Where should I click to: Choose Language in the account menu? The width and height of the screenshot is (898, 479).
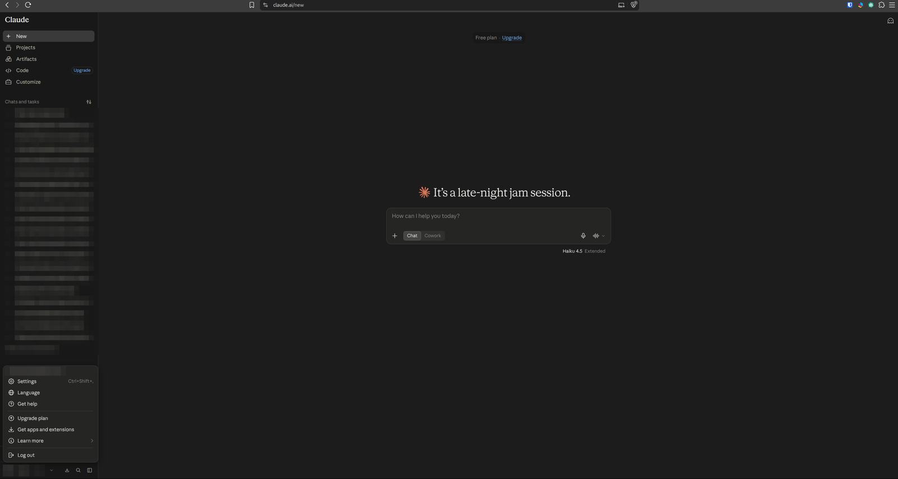point(51,393)
